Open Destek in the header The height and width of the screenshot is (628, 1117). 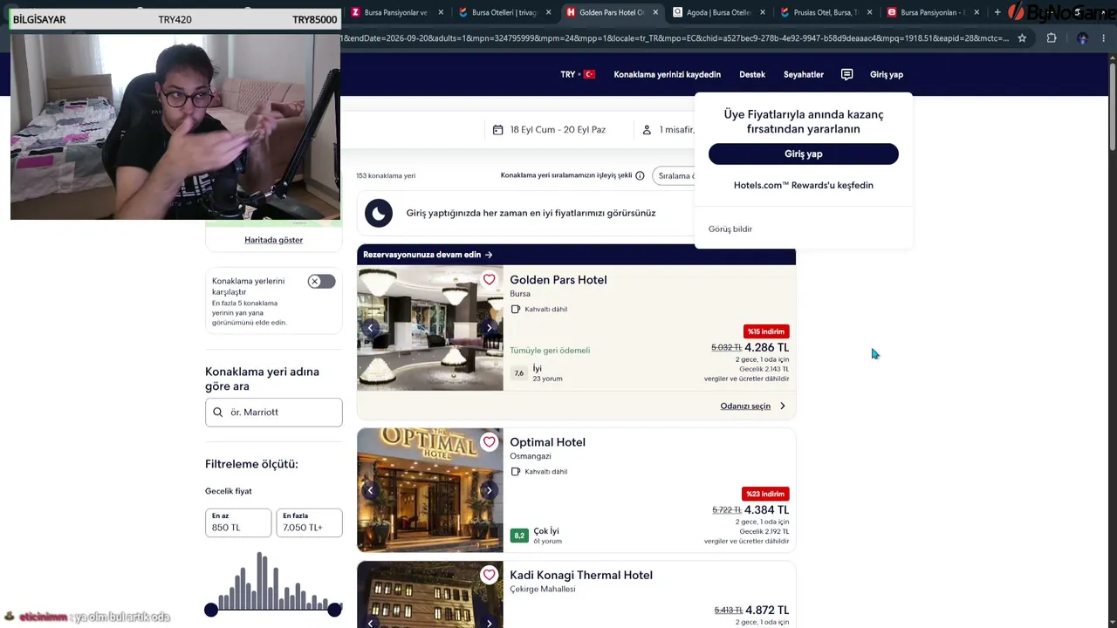click(752, 75)
